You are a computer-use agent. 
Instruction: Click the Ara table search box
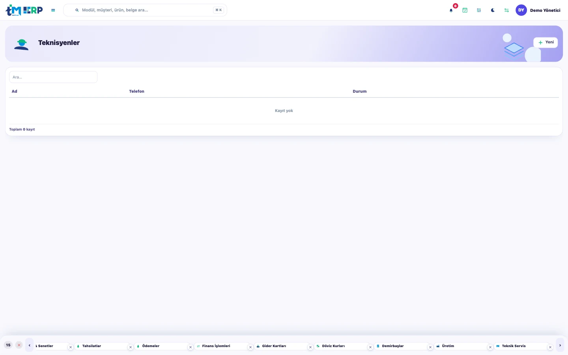53,77
